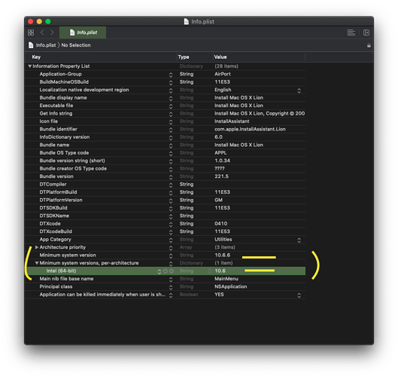This screenshot has height=377, width=398.
Task: Add editor with split pane icon
Action: [x=366, y=32]
